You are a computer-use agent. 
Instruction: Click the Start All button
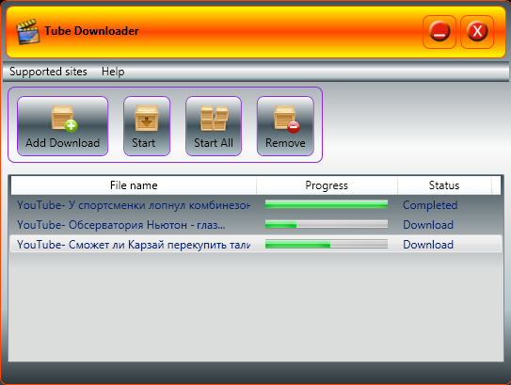tap(214, 126)
